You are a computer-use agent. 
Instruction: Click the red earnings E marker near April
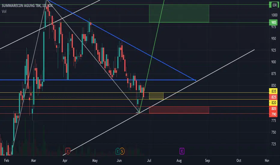coord(68,151)
